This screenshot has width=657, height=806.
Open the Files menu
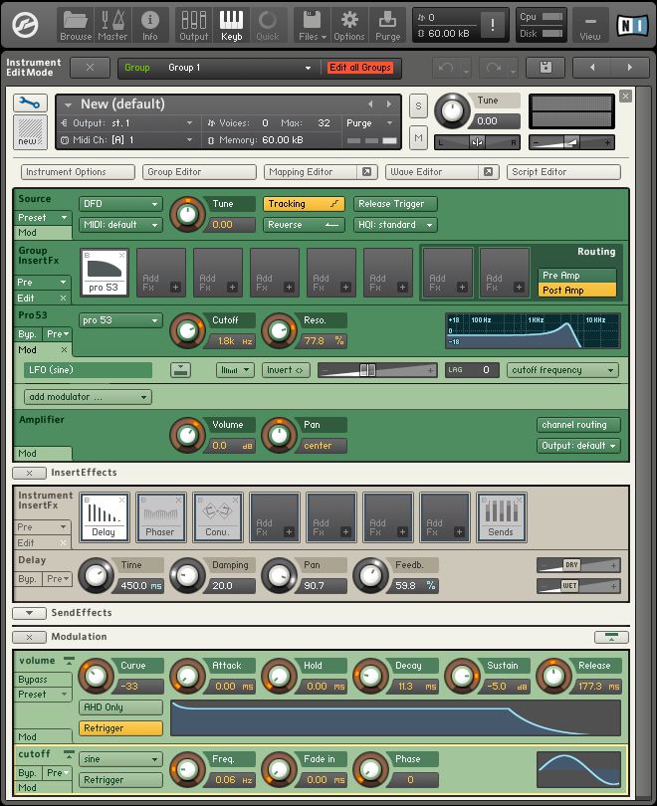[x=312, y=25]
